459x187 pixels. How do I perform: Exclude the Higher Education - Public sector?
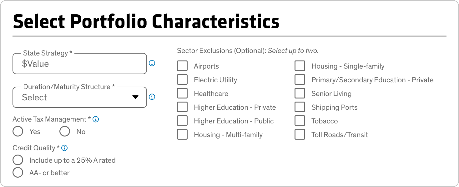click(x=182, y=121)
